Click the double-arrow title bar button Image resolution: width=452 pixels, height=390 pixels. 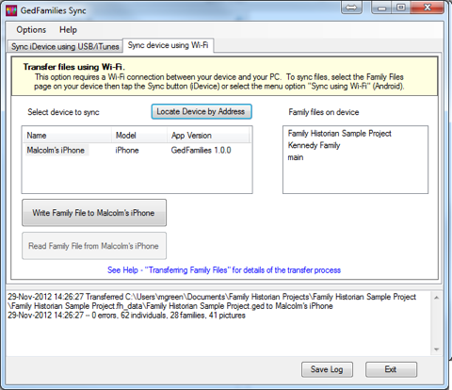pos(351,8)
